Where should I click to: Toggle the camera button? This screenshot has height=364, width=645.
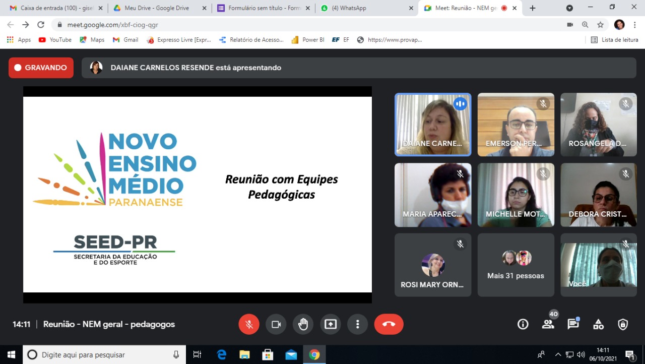[x=276, y=324]
